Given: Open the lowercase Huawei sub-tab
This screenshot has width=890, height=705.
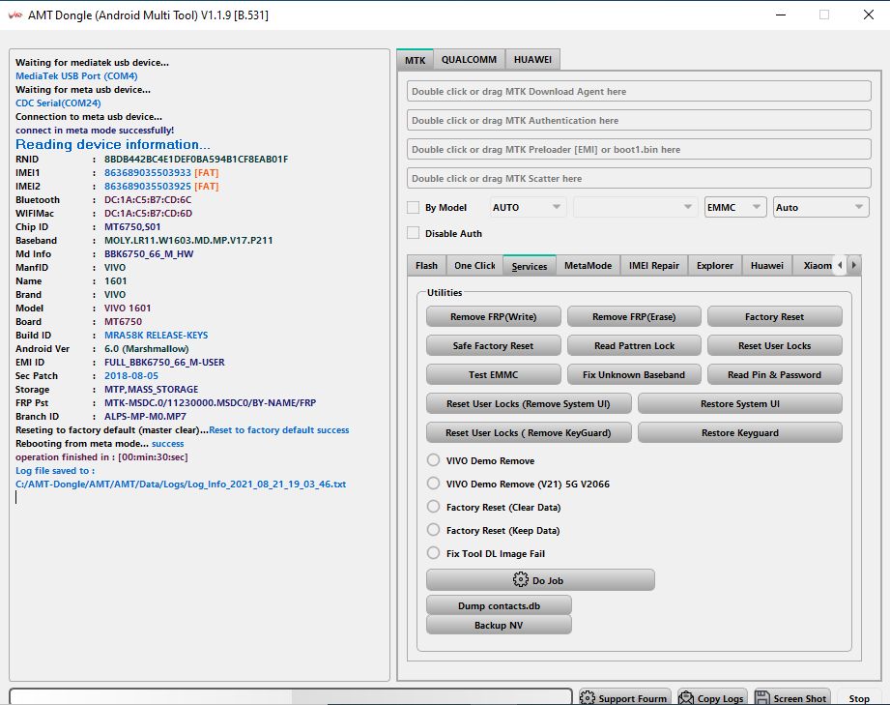Looking at the screenshot, I should (767, 265).
